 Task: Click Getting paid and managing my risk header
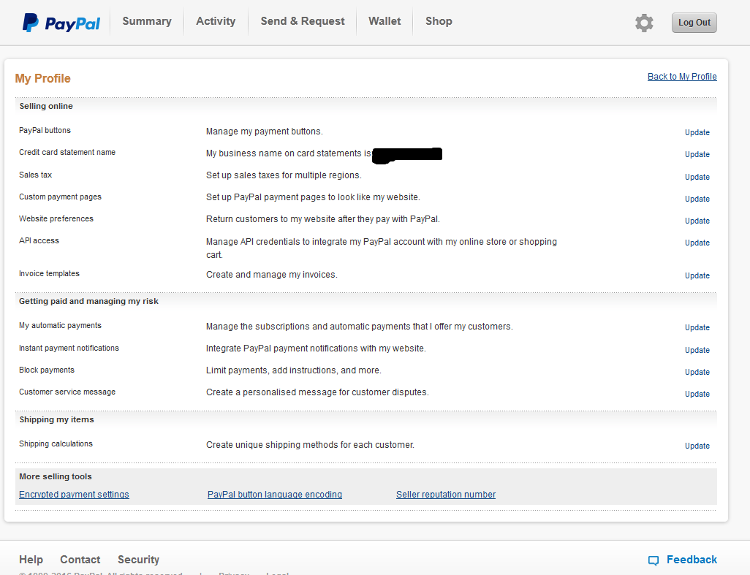point(88,301)
